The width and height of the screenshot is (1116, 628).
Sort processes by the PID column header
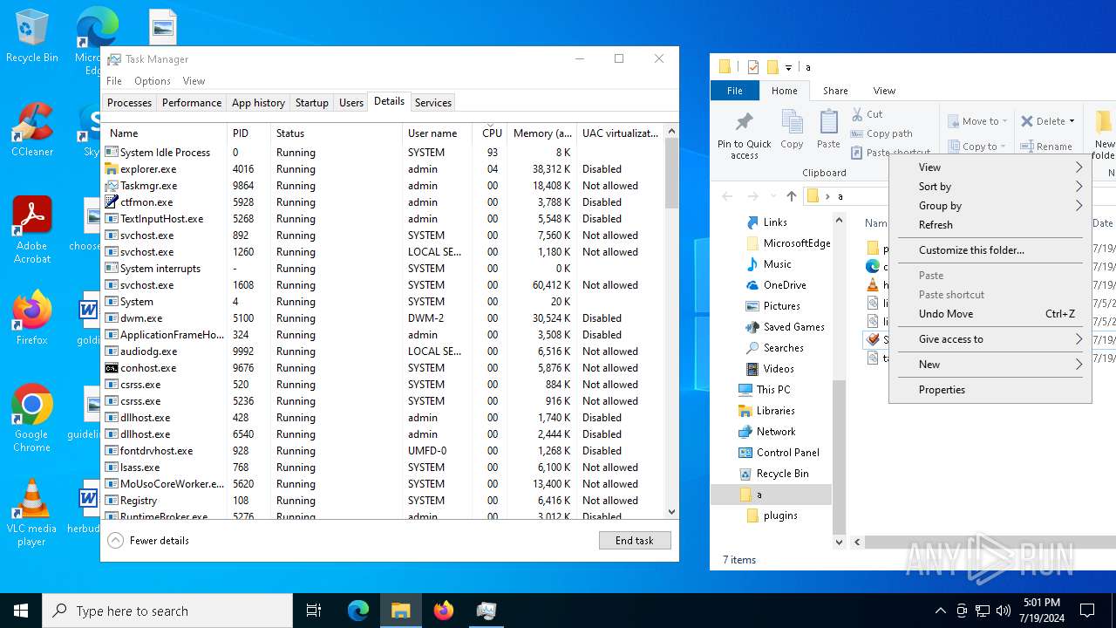pyautogui.click(x=248, y=133)
